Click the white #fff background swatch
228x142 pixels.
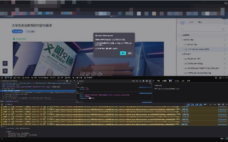coord(90,98)
